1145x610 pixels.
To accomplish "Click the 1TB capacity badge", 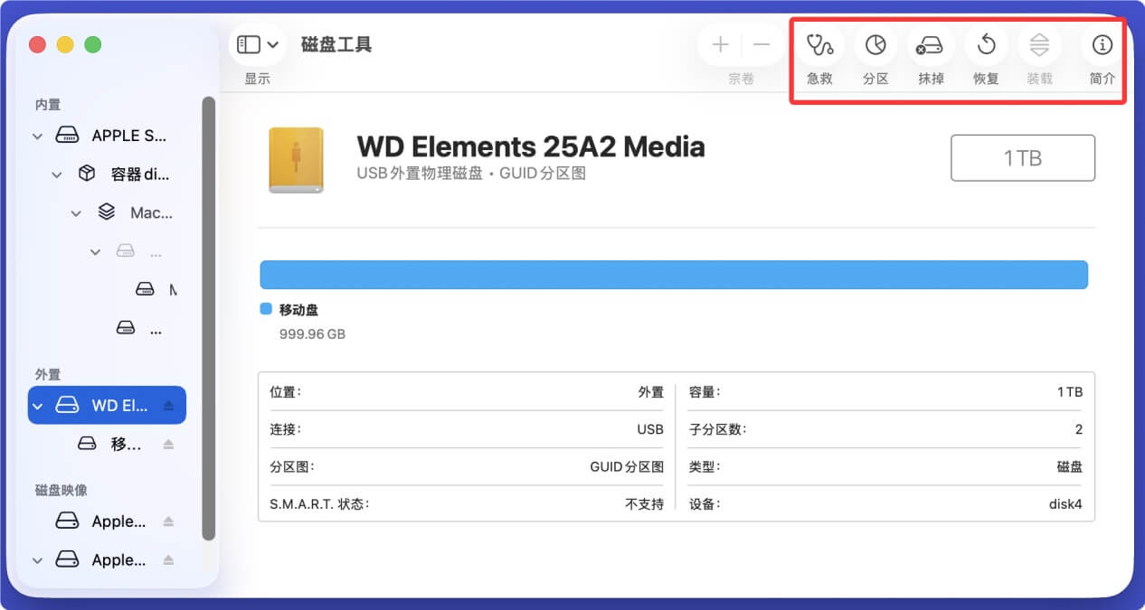I will 1022,157.
